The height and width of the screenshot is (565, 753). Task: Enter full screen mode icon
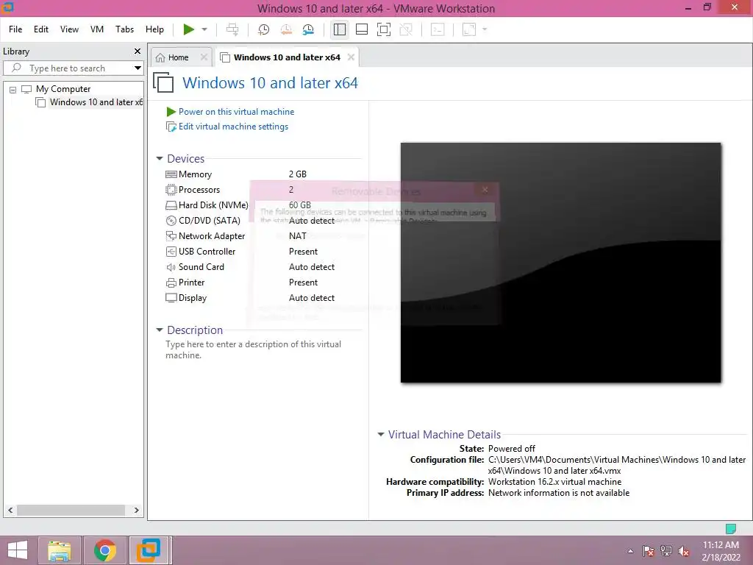(x=384, y=29)
